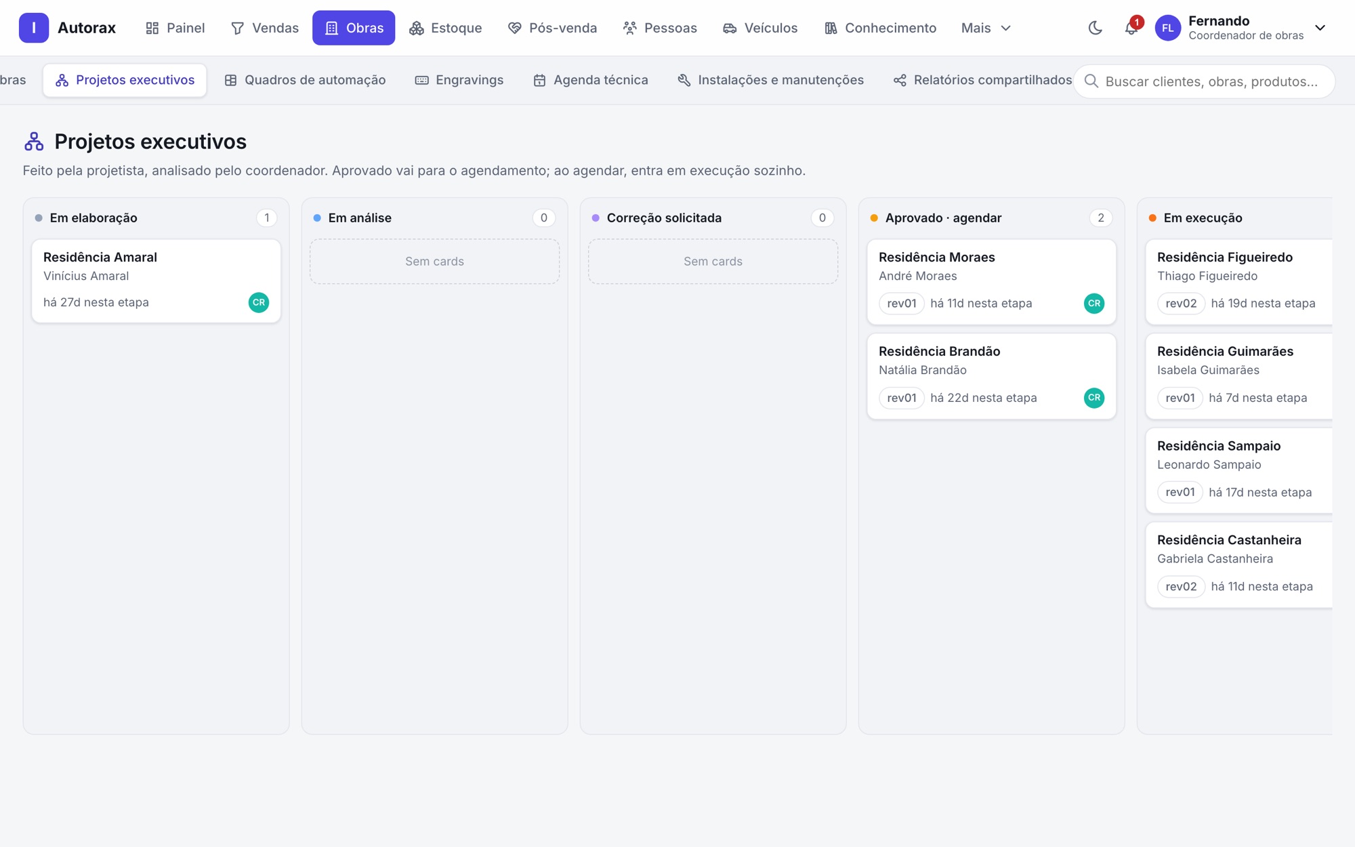This screenshot has width=1355, height=847.
Task: Open the Residência Castanheira card
Action: [x=1239, y=564]
